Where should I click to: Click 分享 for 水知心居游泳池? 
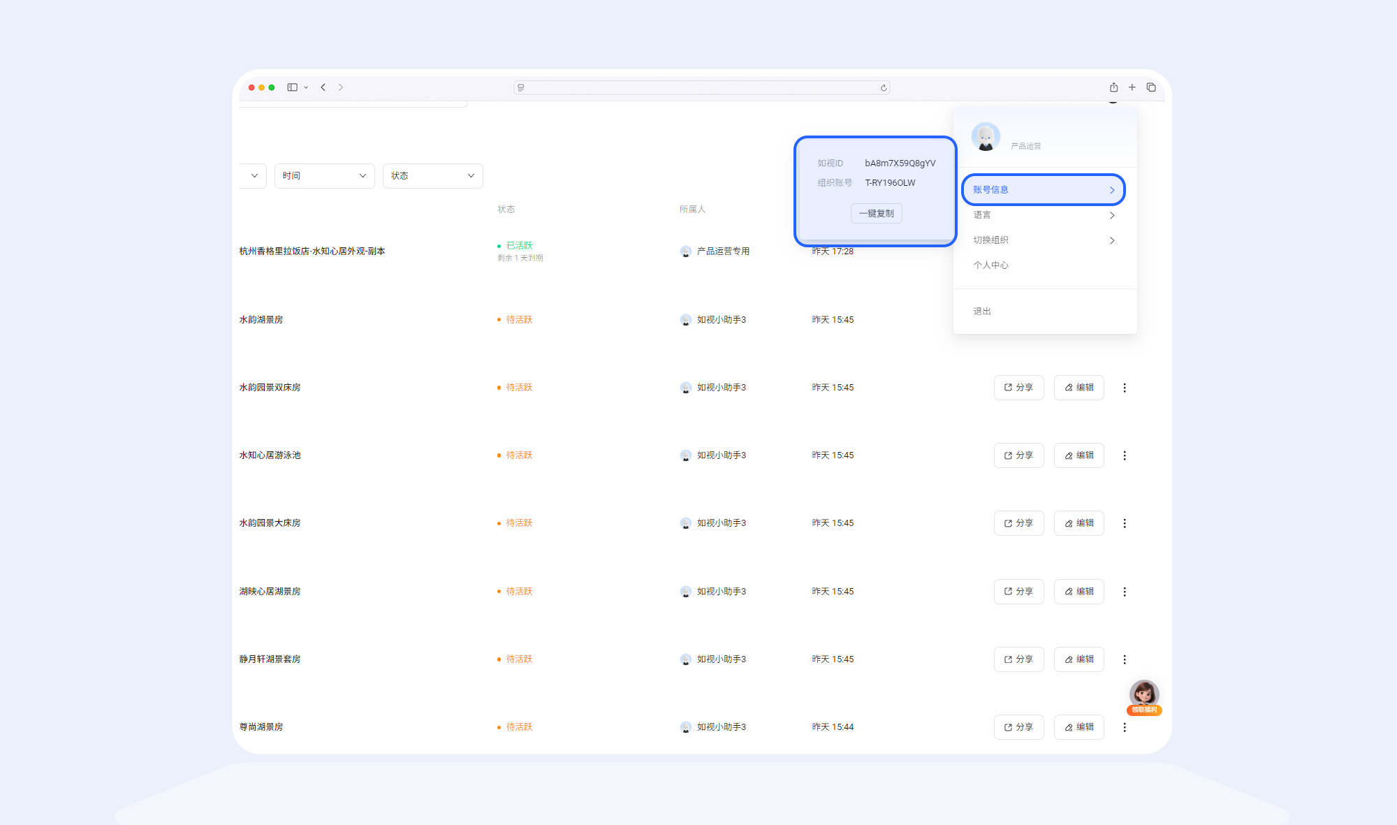point(1018,455)
